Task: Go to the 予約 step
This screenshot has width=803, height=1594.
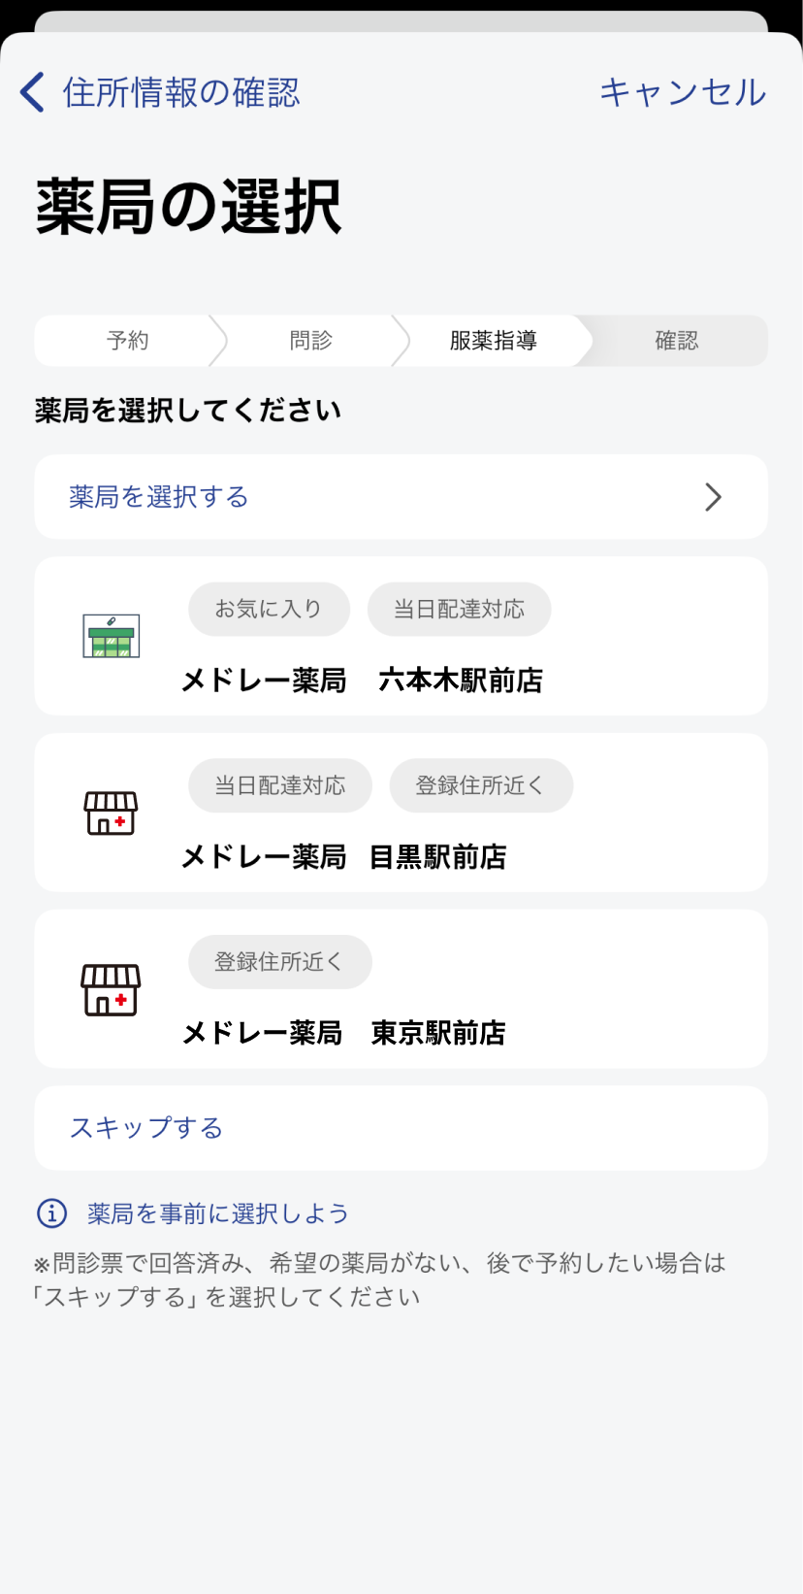Action: [x=127, y=341]
